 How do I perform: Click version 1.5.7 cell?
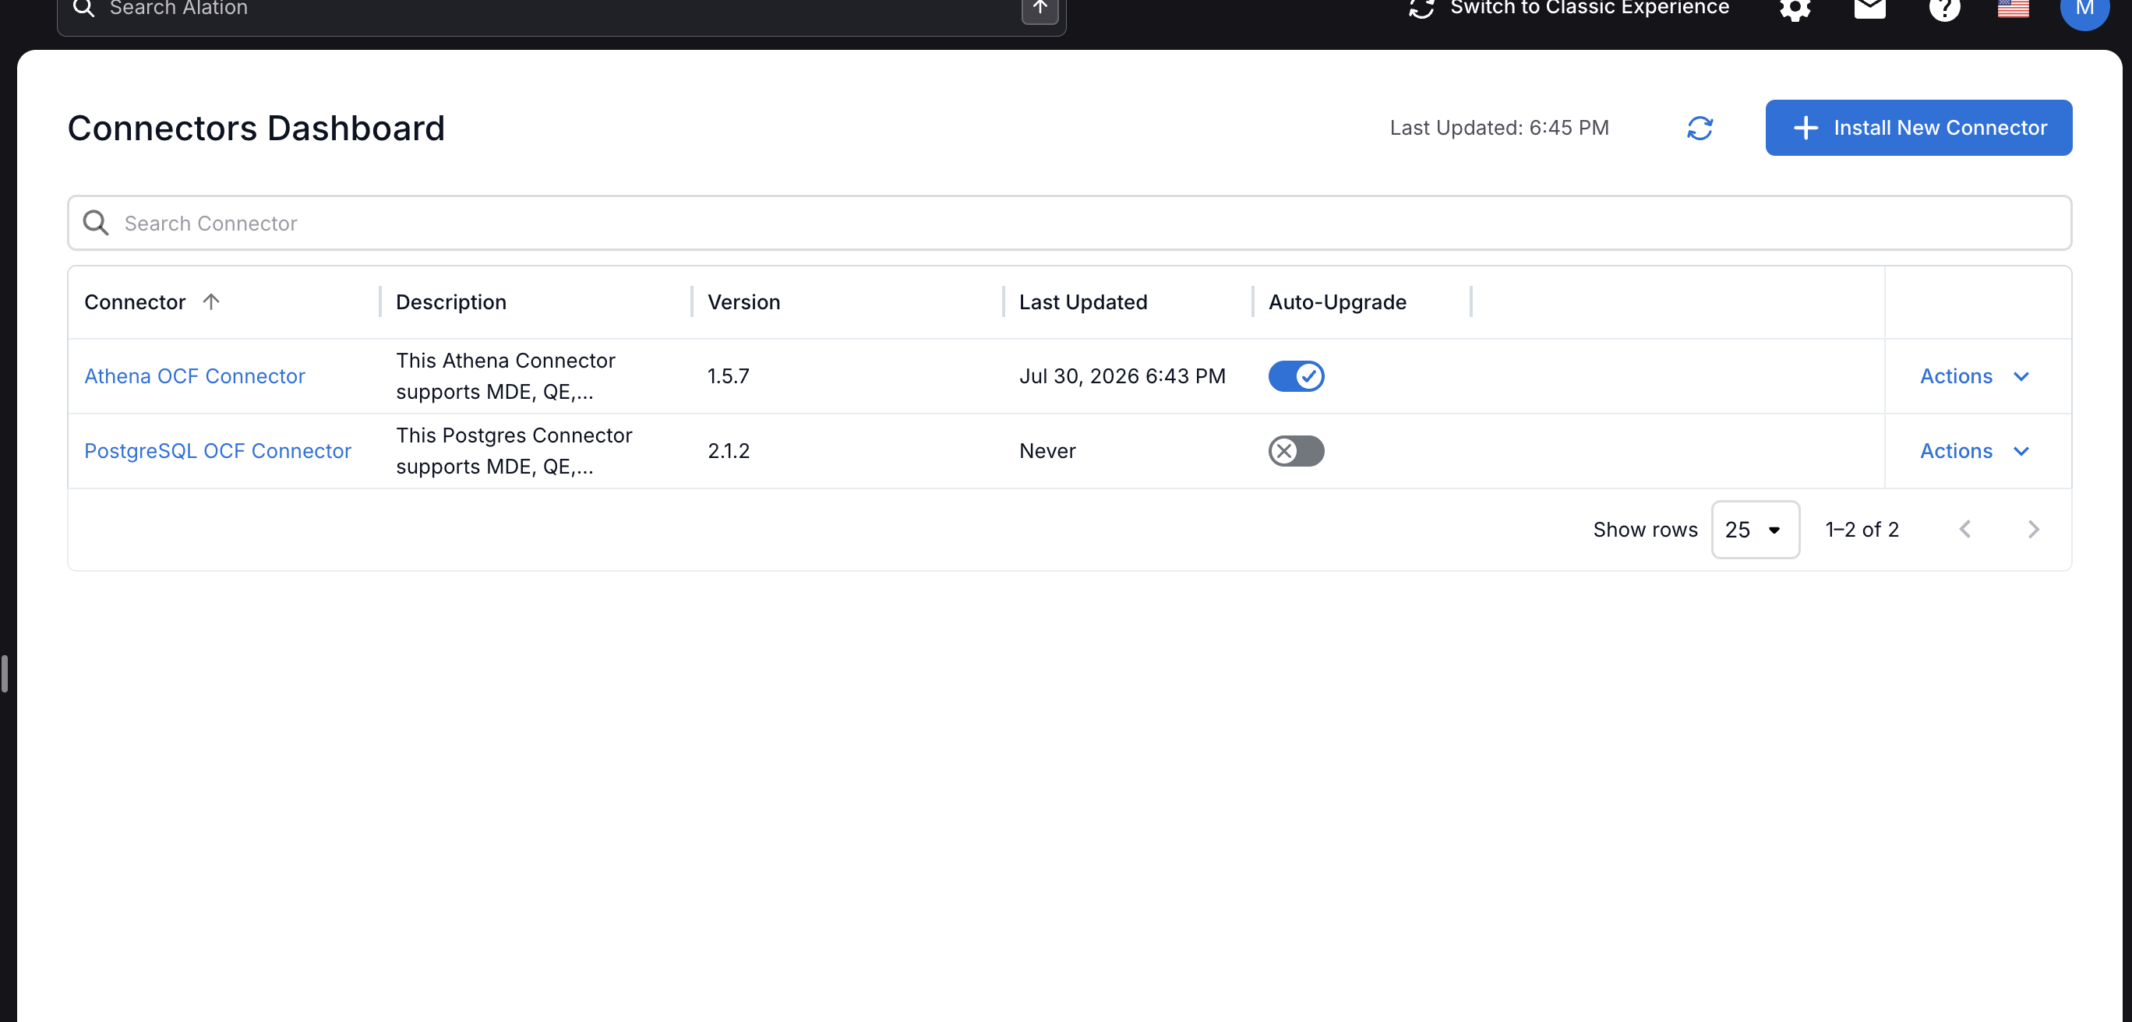coord(729,376)
